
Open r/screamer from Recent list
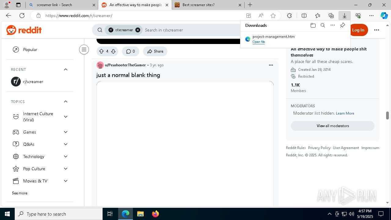(x=40, y=82)
